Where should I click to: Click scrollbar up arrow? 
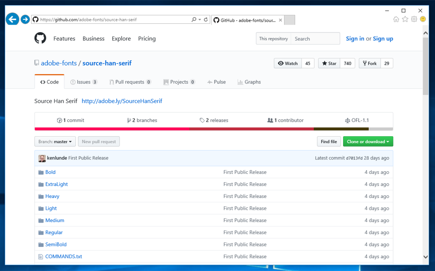click(426, 33)
